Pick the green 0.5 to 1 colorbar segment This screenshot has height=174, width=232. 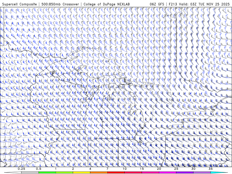pyautogui.click(x=47, y=173)
